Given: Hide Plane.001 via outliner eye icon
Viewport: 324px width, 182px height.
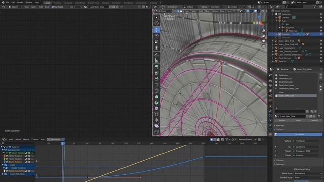Looking at the screenshot, I should pyautogui.click(x=321, y=61).
